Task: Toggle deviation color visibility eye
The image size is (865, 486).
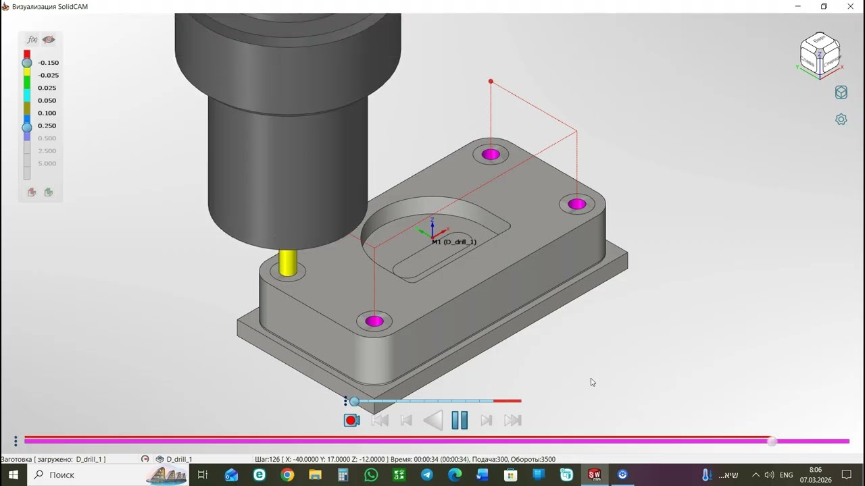Action: pyautogui.click(x=49, y=40)
